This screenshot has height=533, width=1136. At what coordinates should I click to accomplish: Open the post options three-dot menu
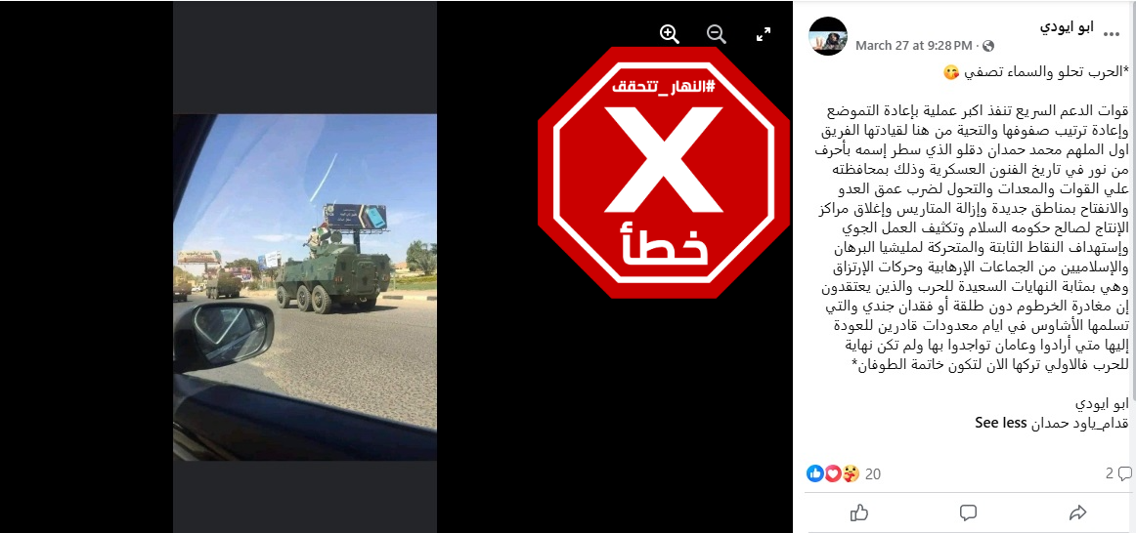1110,32
